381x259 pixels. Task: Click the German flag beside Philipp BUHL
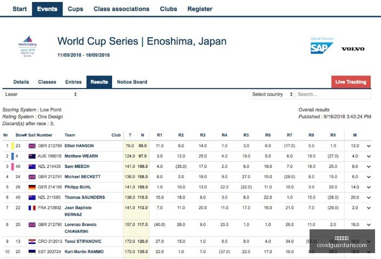coord(32,187)
